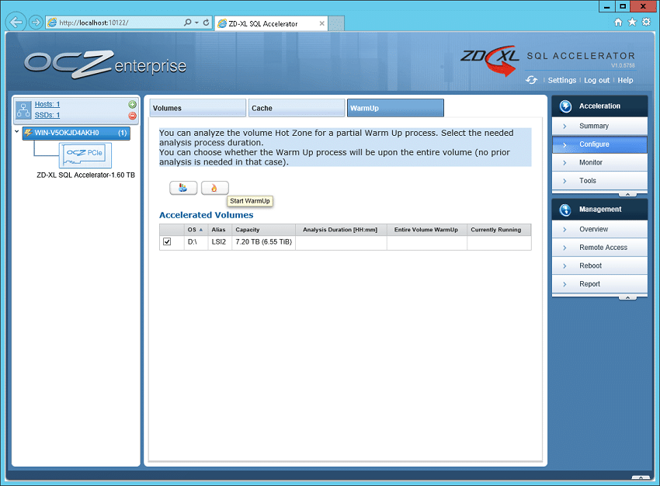Close the ZD-XL SQL Accelerator browser tab
The width and height of the screenshot is (660, 486).
point(321,23)
